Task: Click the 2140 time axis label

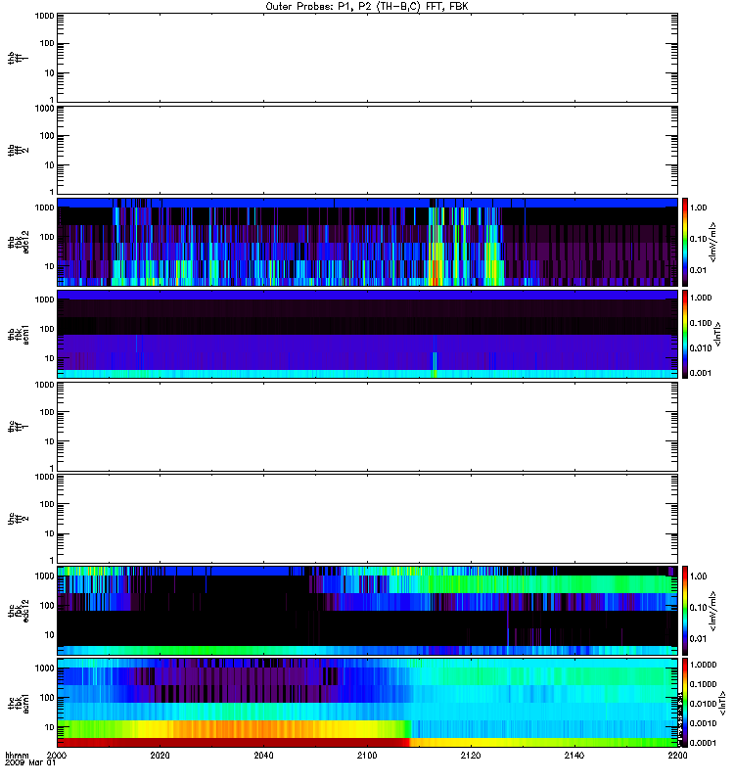Action: pyautogui.click(x=574, y=756)
